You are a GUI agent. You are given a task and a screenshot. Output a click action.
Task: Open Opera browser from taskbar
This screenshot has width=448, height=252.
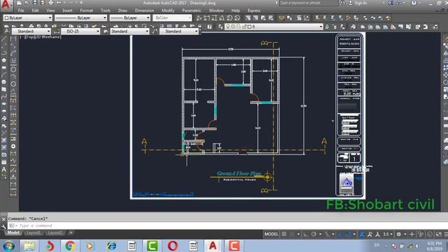(173, 246)
